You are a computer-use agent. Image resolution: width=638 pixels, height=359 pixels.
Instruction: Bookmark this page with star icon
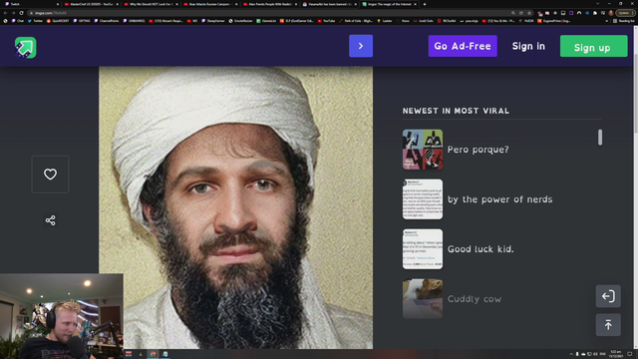(x=529, y=13)
